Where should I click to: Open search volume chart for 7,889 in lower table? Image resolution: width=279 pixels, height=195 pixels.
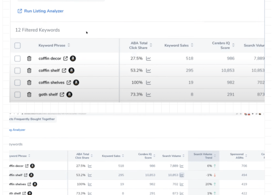[x=182, y=166]
